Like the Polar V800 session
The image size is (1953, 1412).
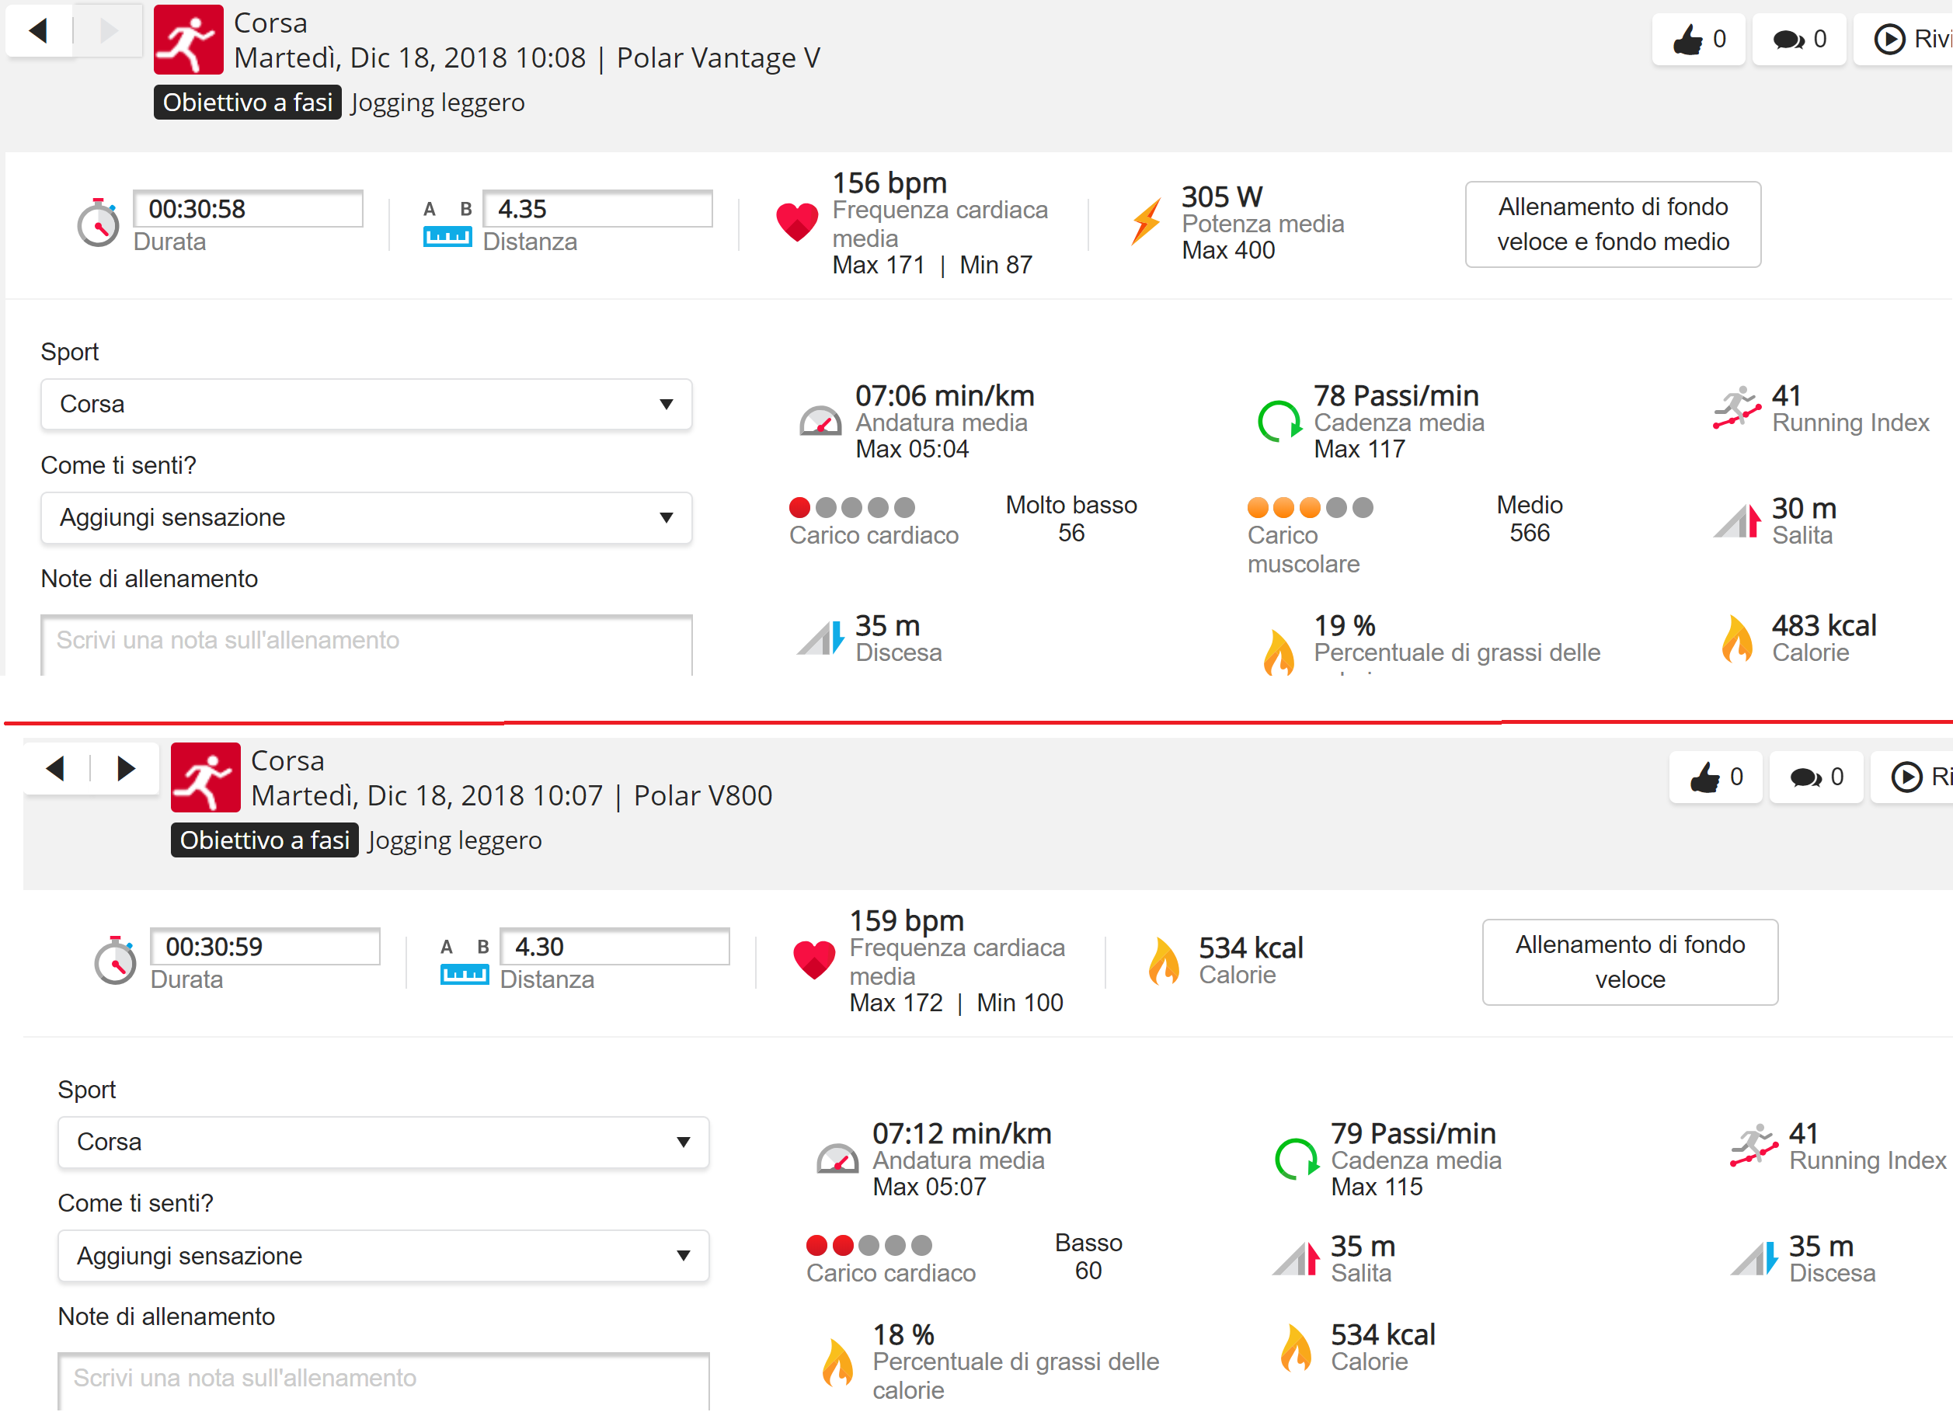(1715, 777)
